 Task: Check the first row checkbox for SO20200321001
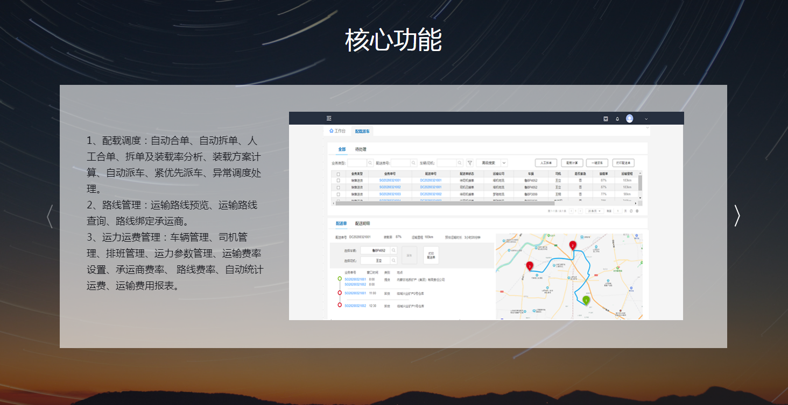pyautogui.click(x=338, y=180)
